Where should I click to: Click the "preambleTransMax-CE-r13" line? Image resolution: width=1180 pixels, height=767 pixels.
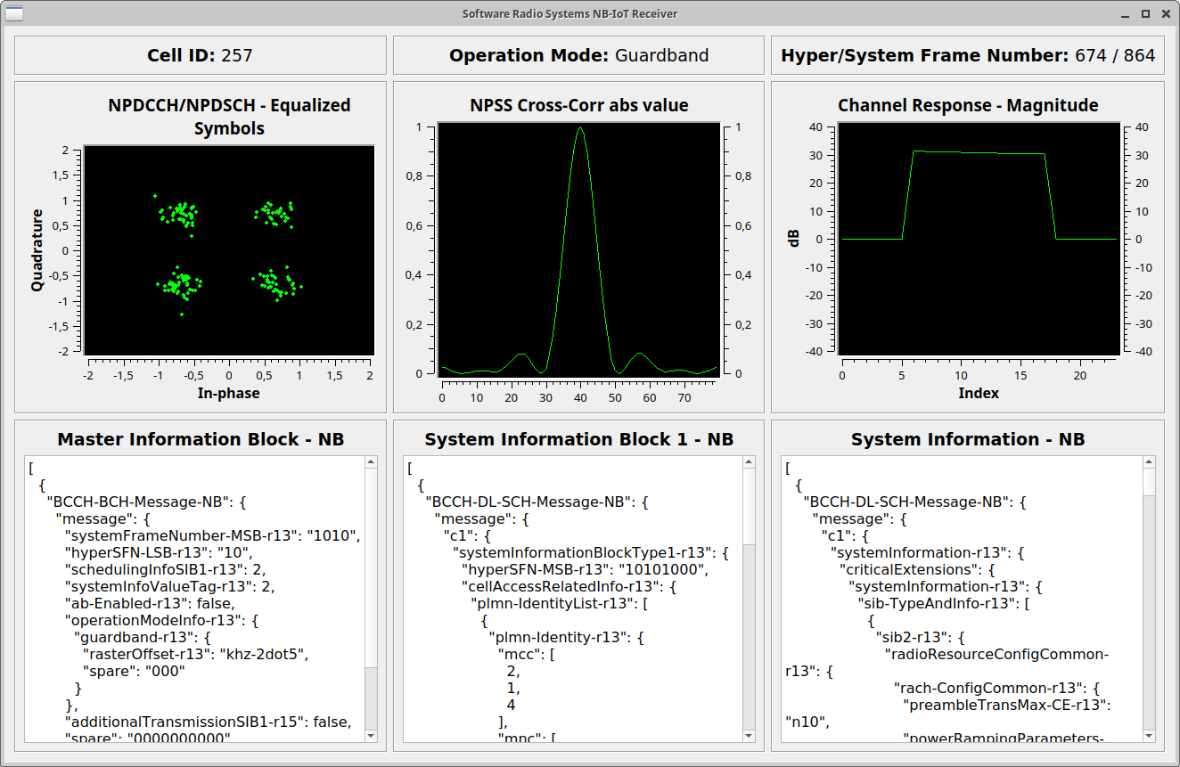coord(1006,705)
